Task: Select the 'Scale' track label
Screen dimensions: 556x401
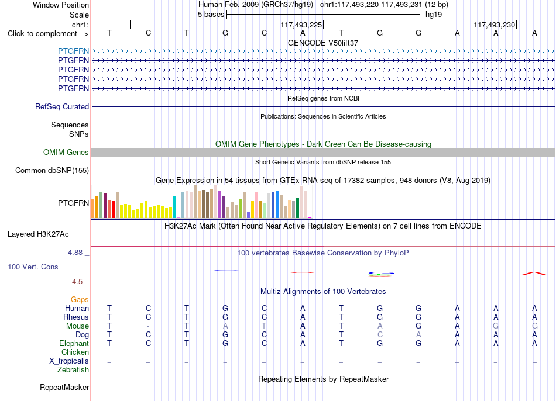Action: 79,15
